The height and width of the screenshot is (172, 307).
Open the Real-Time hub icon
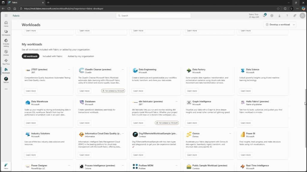(6, 61)
